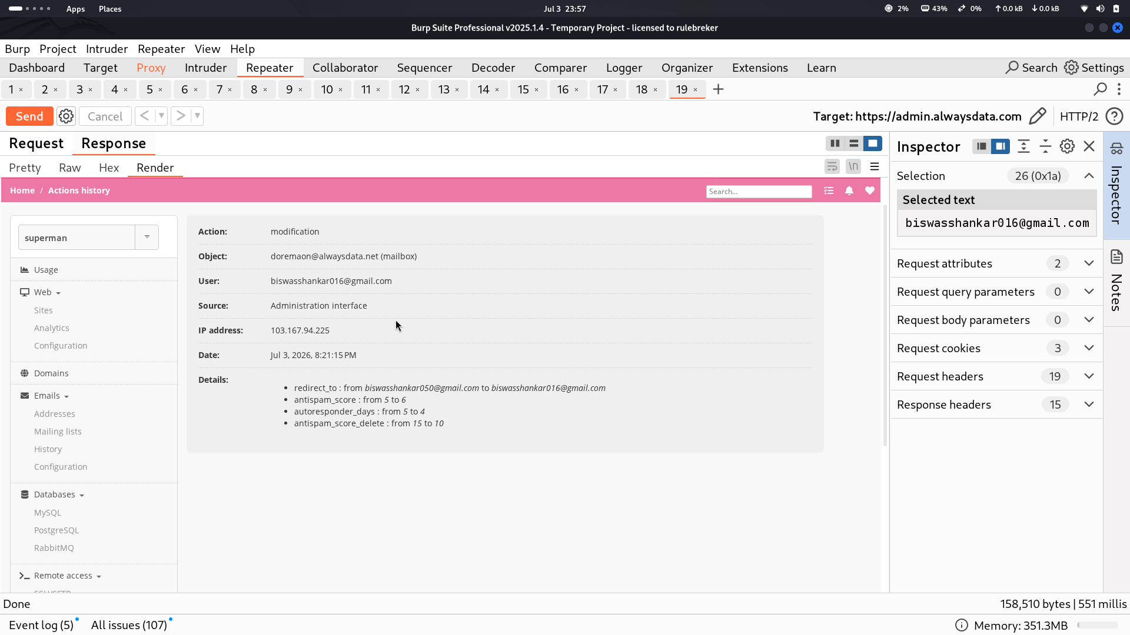This screenshot has width=1130, height=635.
Task: Click the volume icon in system tray
Action: [1100, 9]
